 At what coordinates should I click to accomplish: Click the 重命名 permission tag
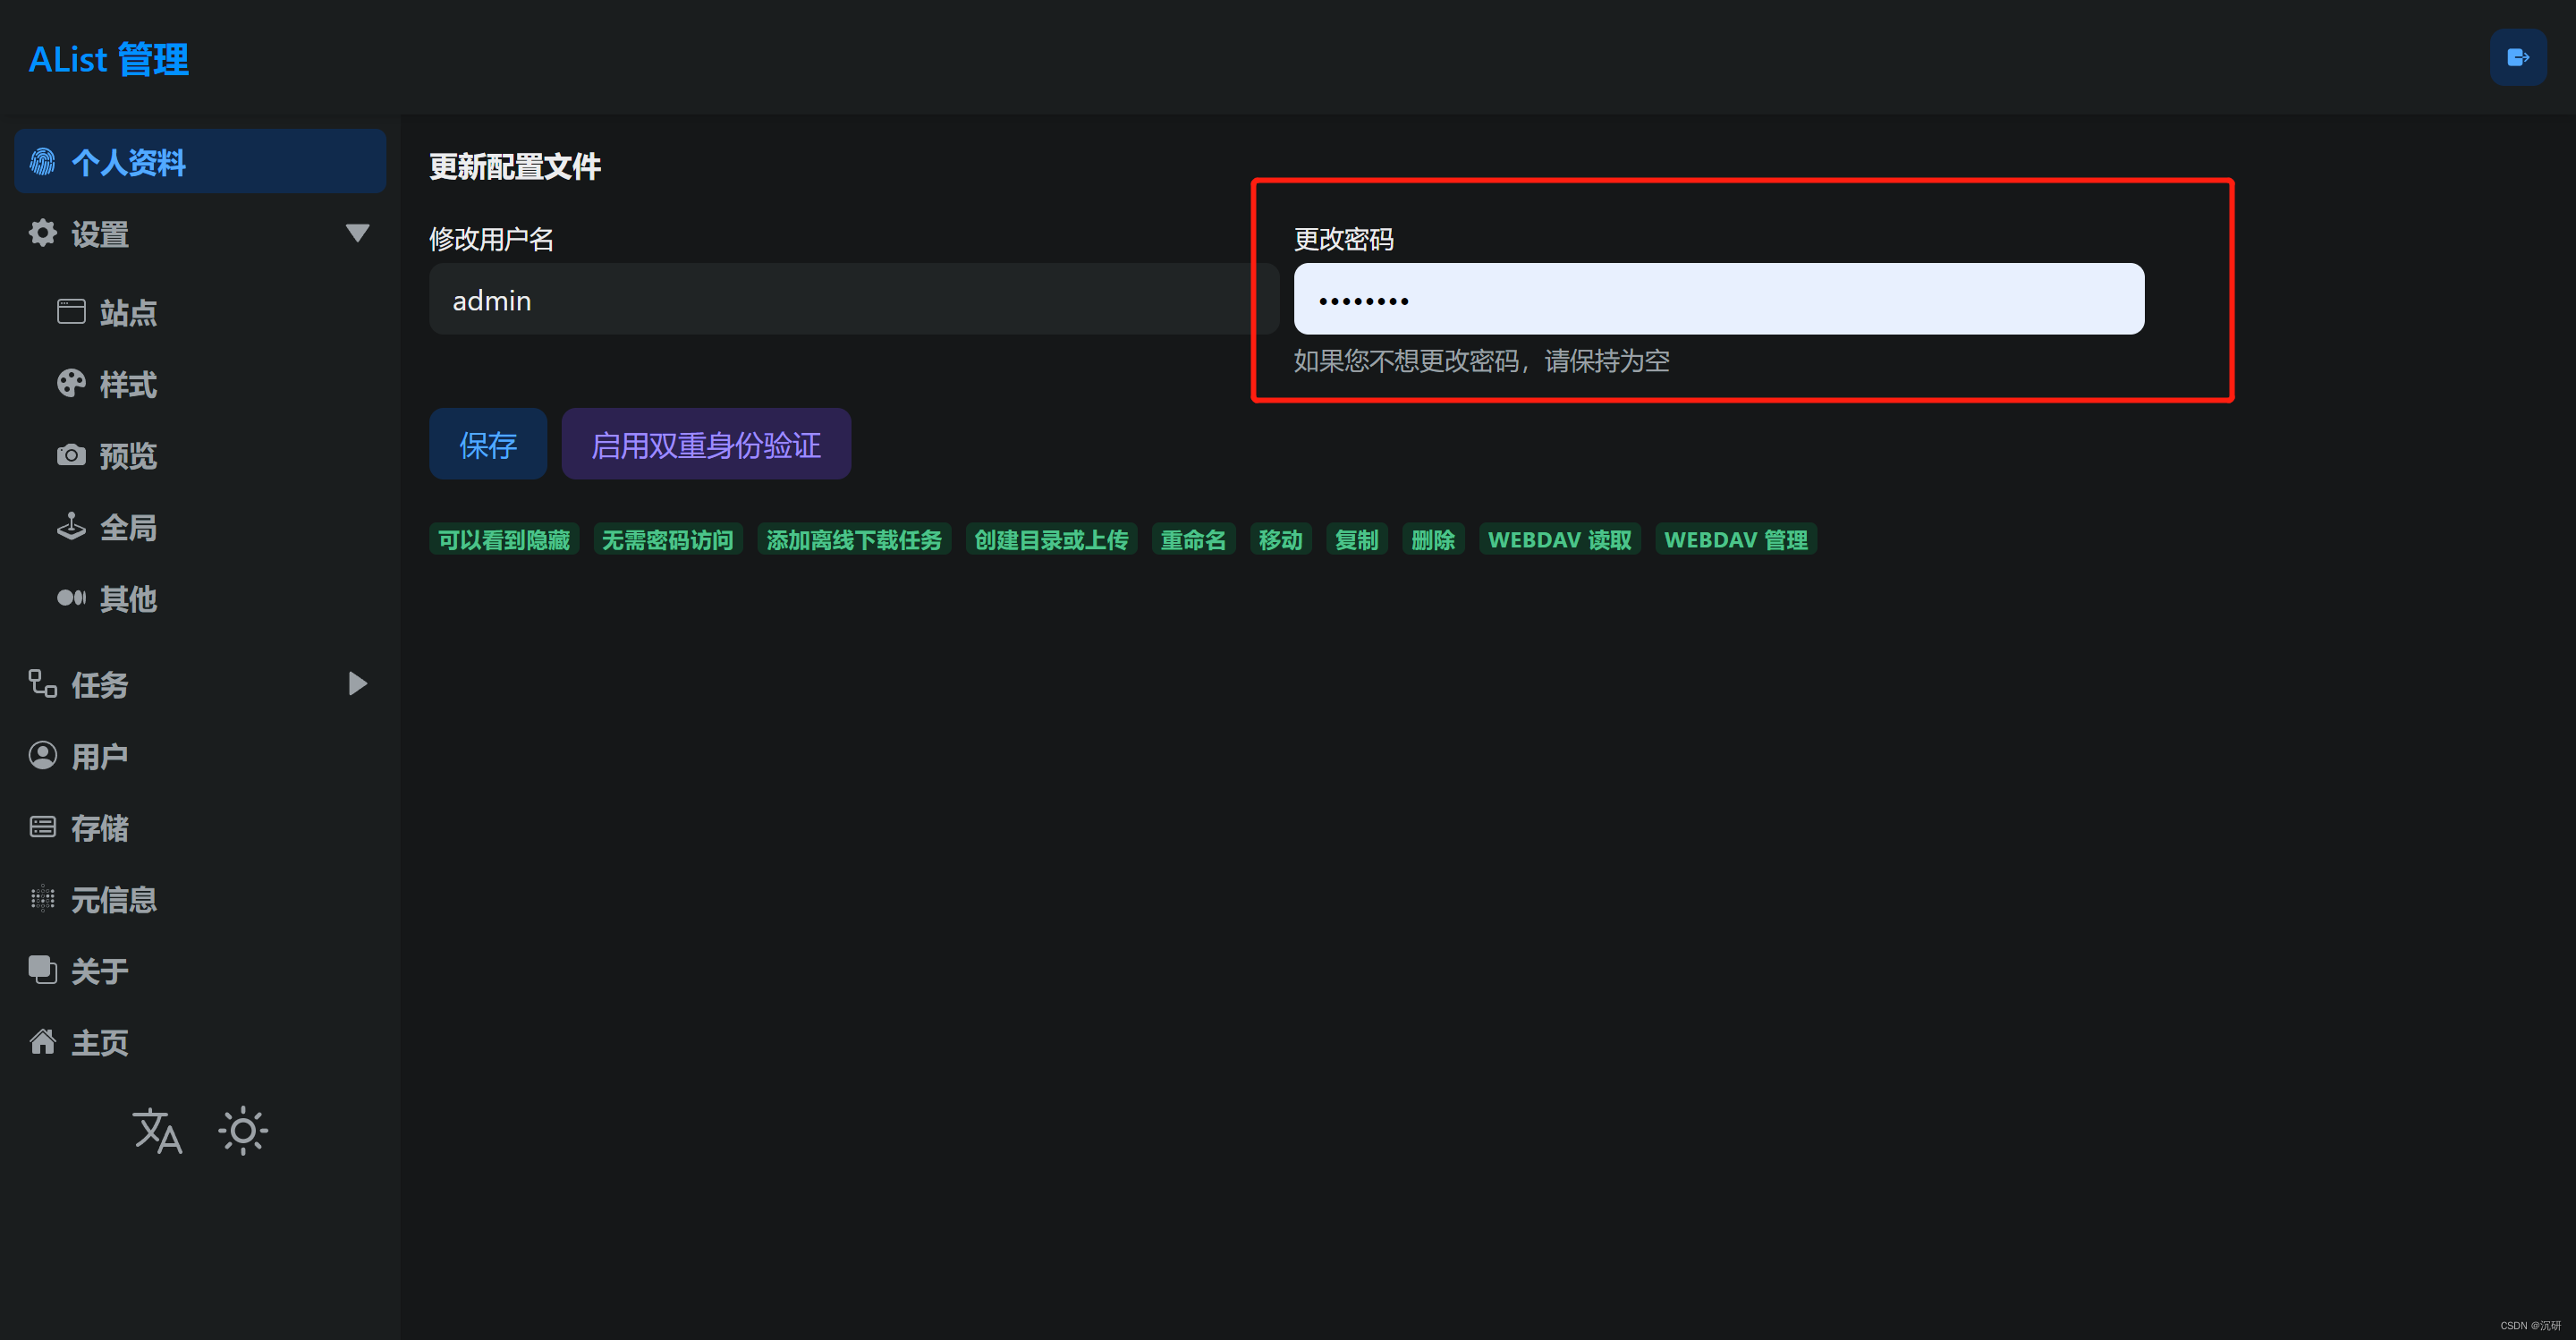1193,539
